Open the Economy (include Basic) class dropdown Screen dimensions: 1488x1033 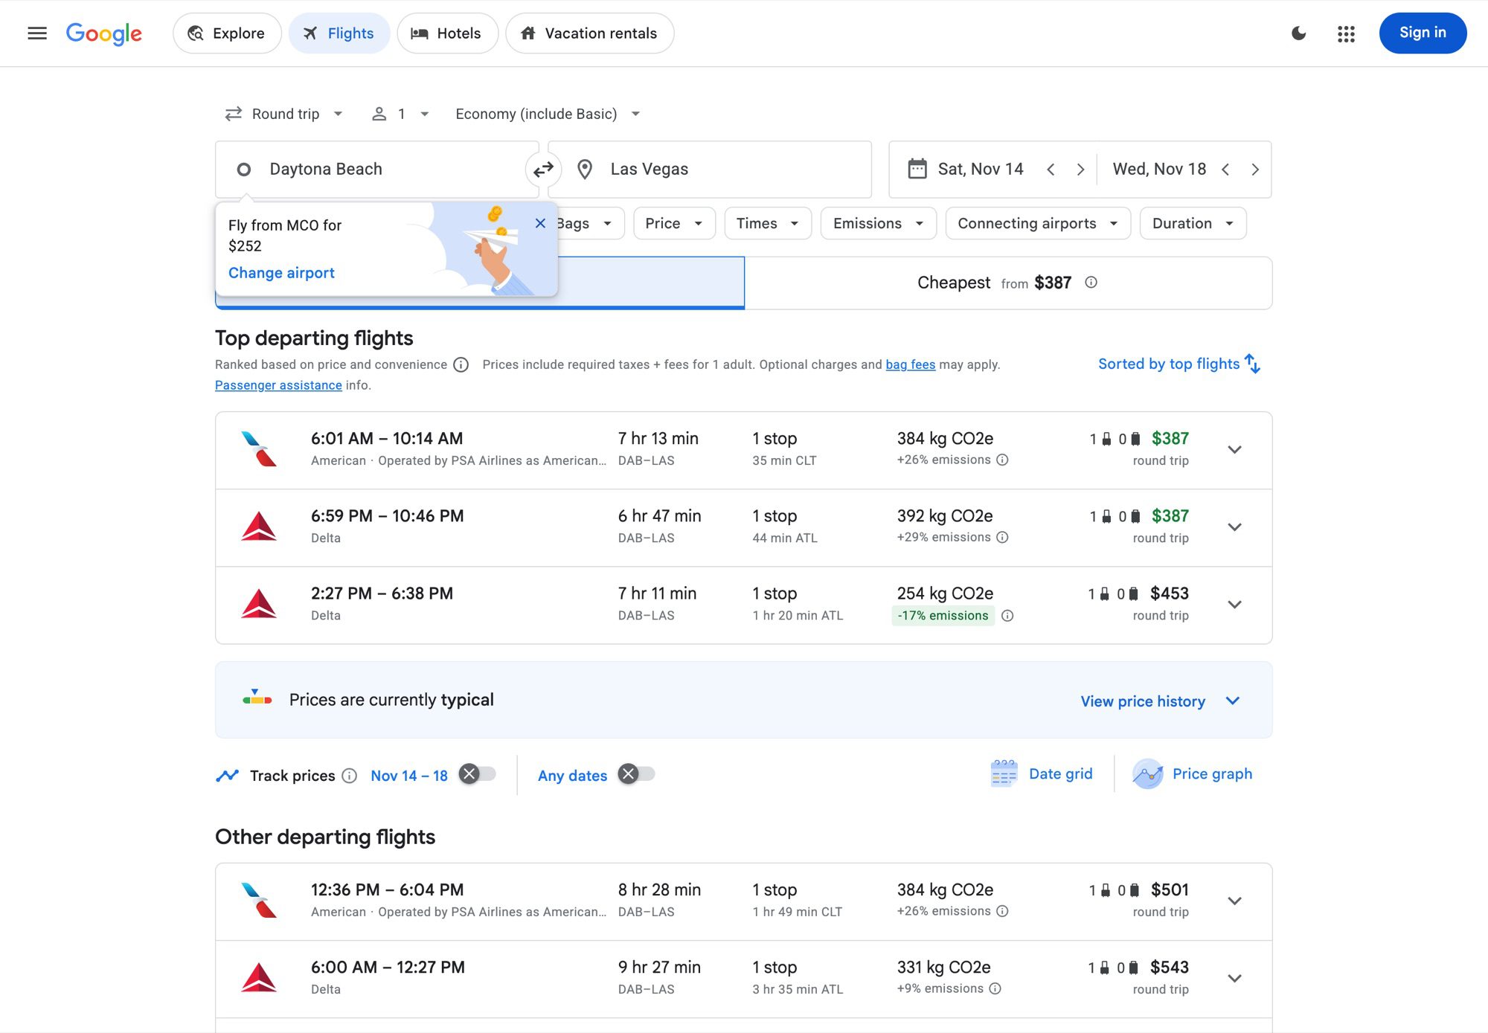click(x=548, y=114)
